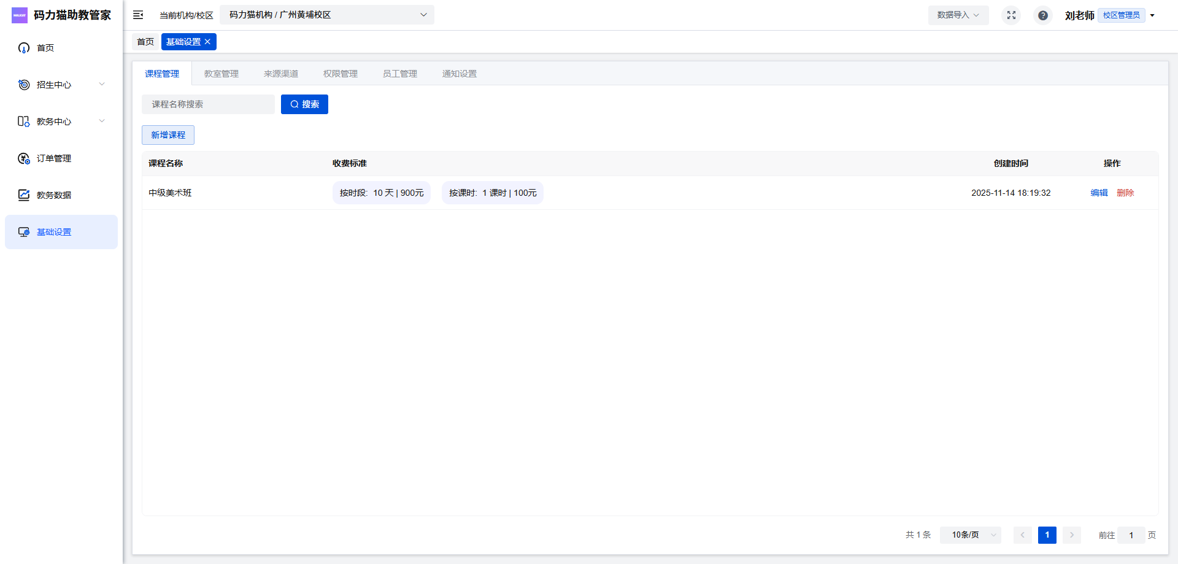Click the 新增课程 button
Screen dimensions: 1178x564
(x=168, y=135)
